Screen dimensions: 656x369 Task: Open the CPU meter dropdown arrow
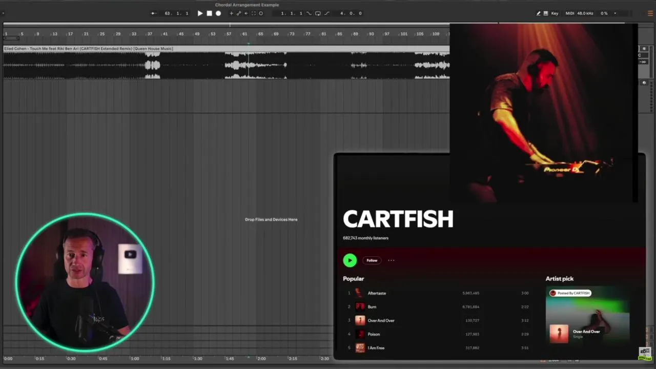(615, 13)
